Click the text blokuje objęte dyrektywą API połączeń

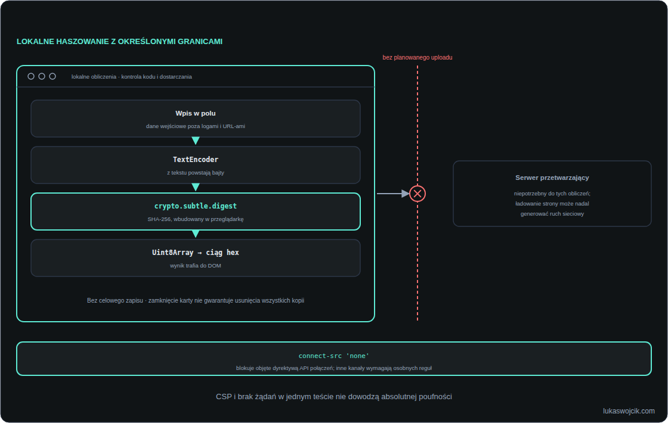coord(285,368)
